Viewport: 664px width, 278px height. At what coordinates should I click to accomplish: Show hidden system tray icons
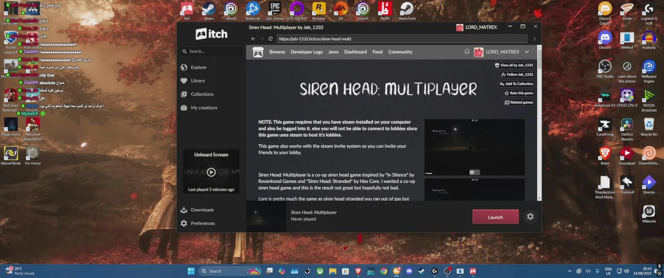point(569,271)
